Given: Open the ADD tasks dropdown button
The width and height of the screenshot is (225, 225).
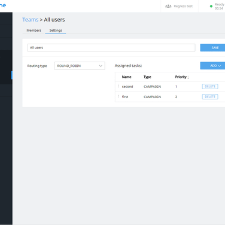Looking at the screenshot, I should click(x=212, y=66).
